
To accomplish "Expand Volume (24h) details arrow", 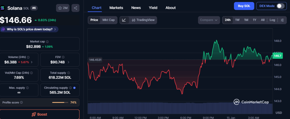I will [x=31, y=62].
